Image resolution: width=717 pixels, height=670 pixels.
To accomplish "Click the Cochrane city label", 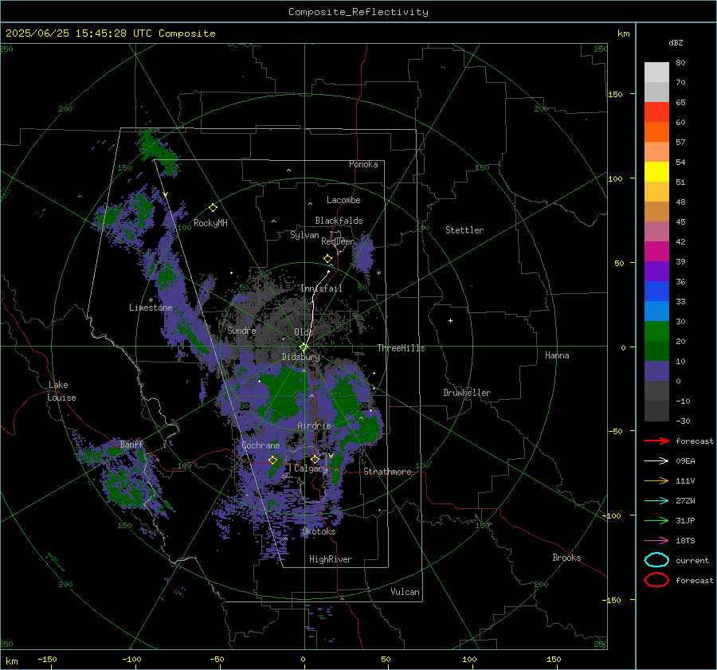I will 261,445.
